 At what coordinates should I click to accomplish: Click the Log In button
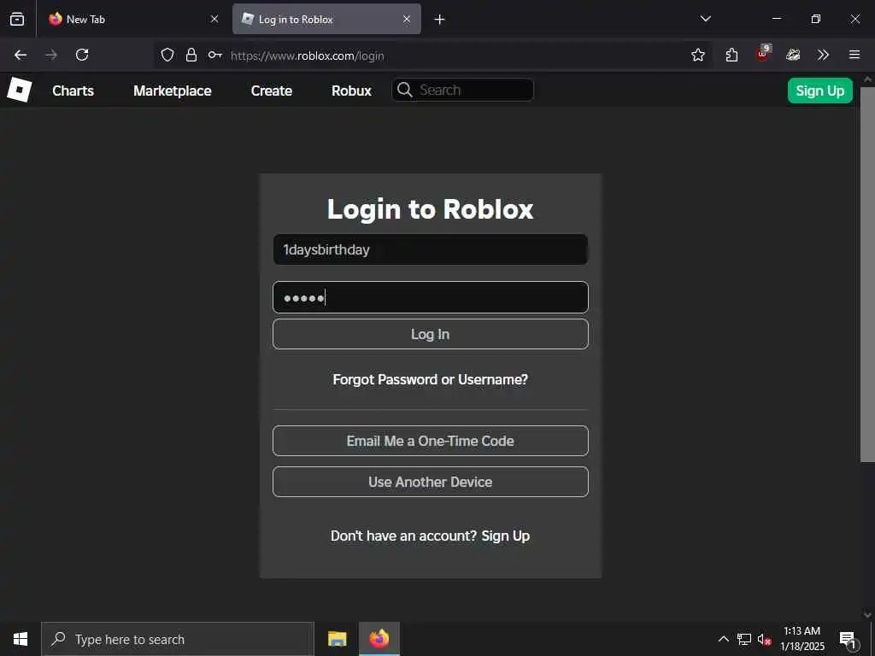(431, 334)
